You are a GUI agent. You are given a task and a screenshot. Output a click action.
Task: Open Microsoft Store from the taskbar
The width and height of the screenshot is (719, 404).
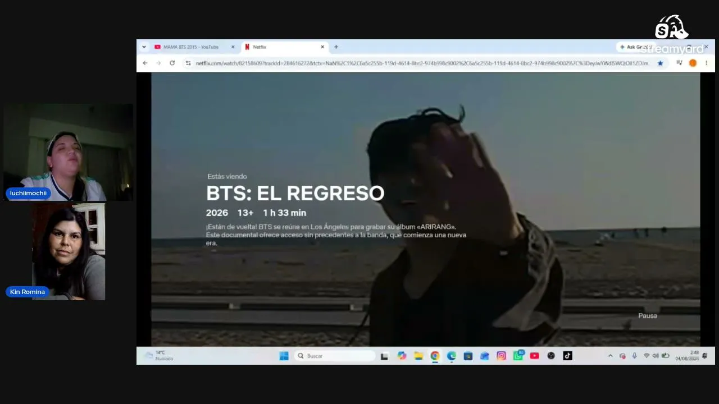[x=468, y=356]
